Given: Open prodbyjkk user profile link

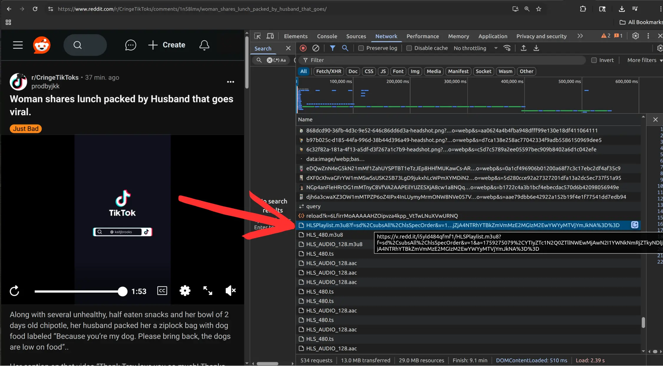Looking at the screenshot, I should tap(45, 86).
